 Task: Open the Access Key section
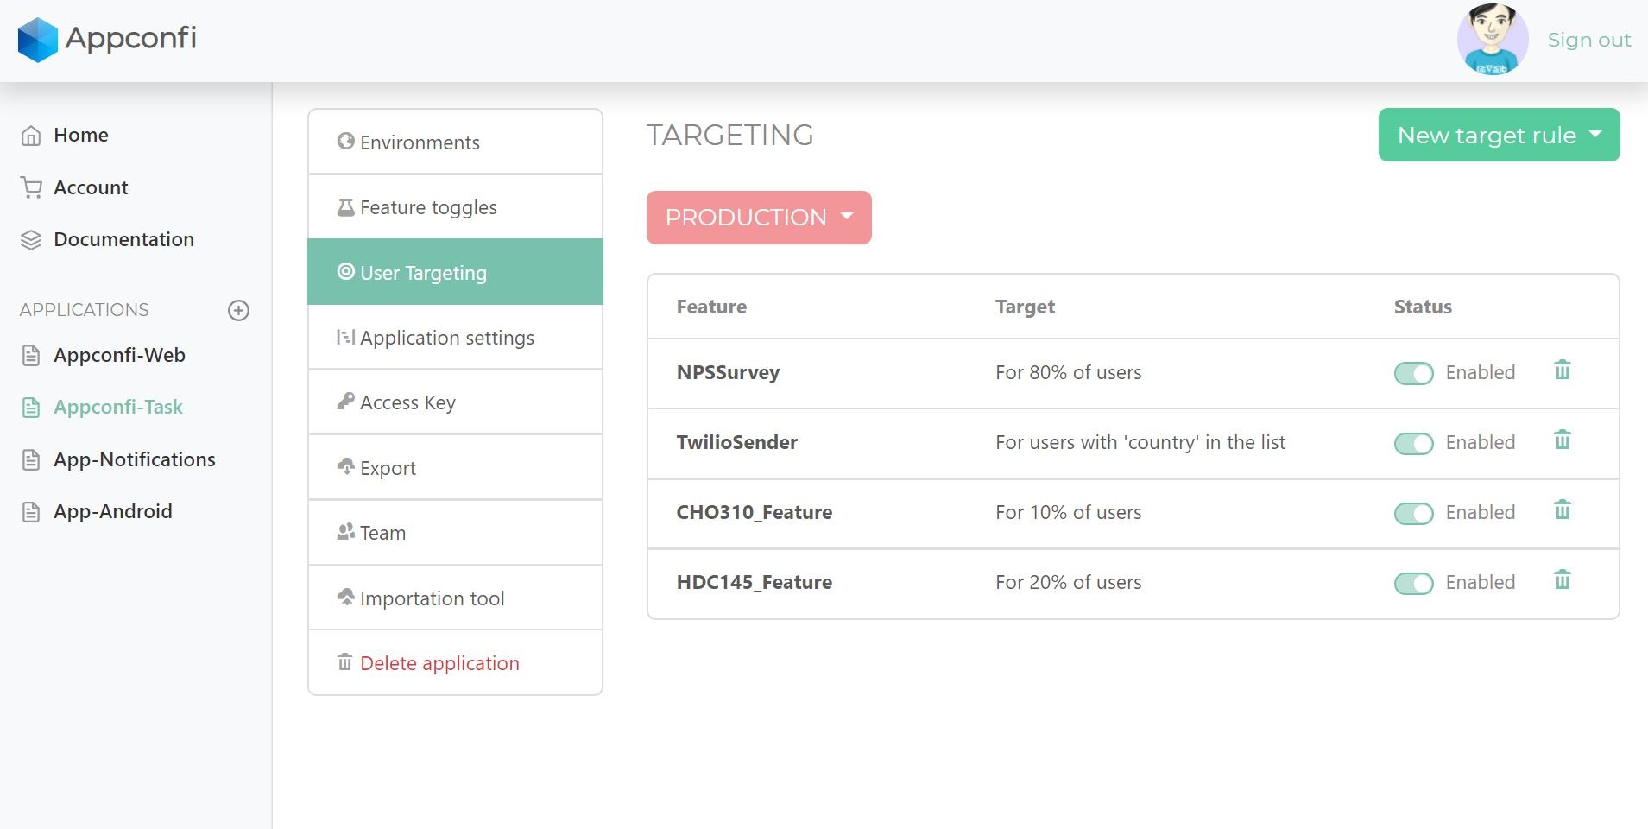click(x=455, y=402)
